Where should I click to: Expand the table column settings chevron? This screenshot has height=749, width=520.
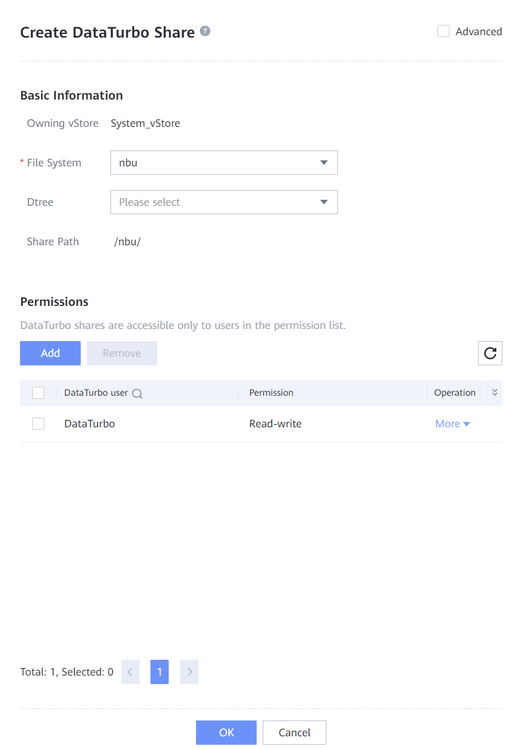point(495,393)
